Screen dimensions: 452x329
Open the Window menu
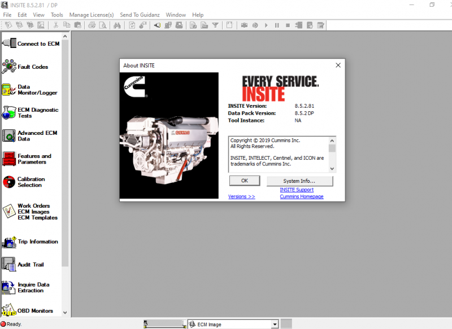point(176,15)
